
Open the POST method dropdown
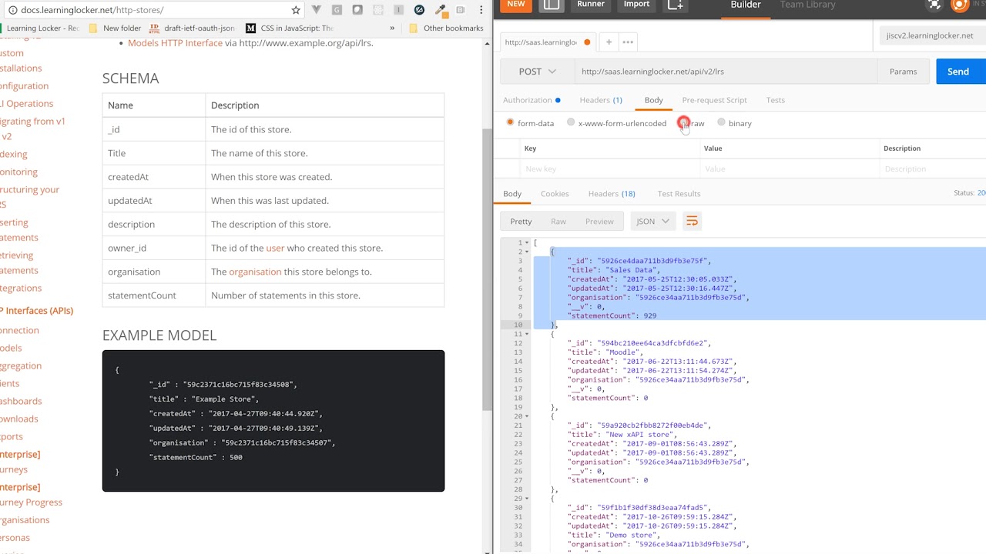coord(537,72)
